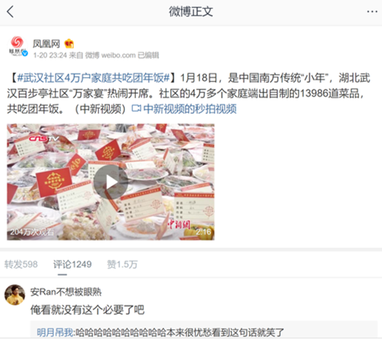This screenshot has height=340, width=382.
Task: Click the 凤凰网 account name
Action: 47,44
